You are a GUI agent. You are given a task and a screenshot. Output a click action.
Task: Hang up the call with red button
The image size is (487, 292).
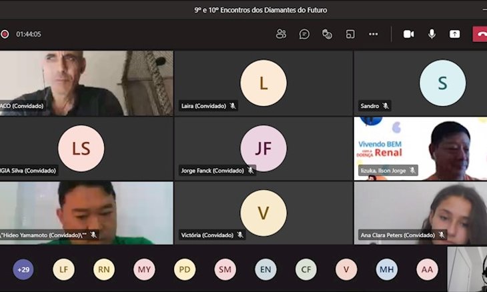[480, 34]
